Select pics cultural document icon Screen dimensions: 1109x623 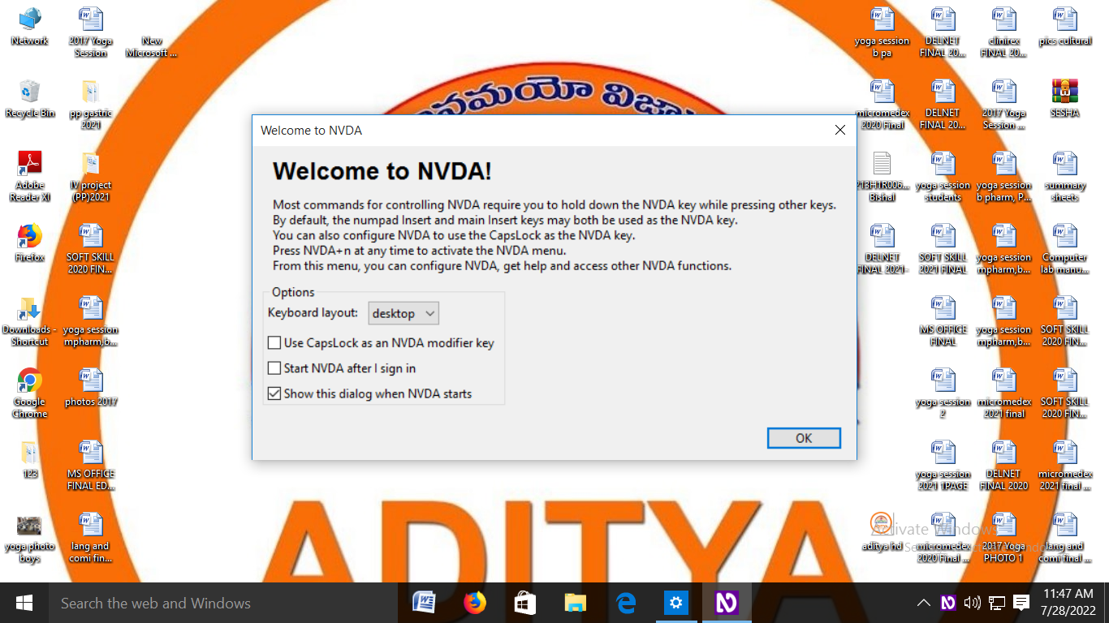click(1064, 26)
